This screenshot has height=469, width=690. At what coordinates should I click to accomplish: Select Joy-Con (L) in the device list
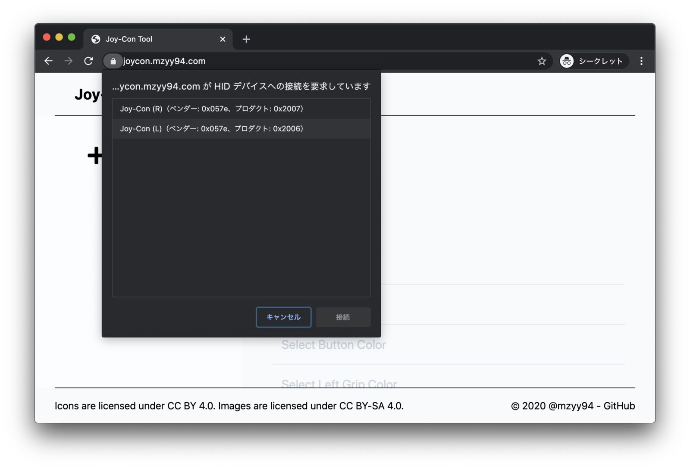pyautogui.click(x=241, y=128)
